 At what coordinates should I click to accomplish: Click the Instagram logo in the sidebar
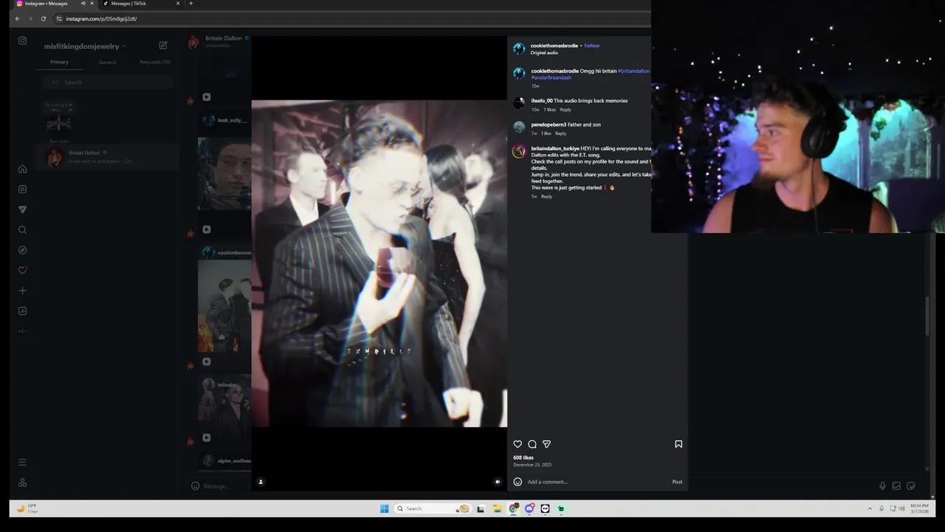point(22,41)
